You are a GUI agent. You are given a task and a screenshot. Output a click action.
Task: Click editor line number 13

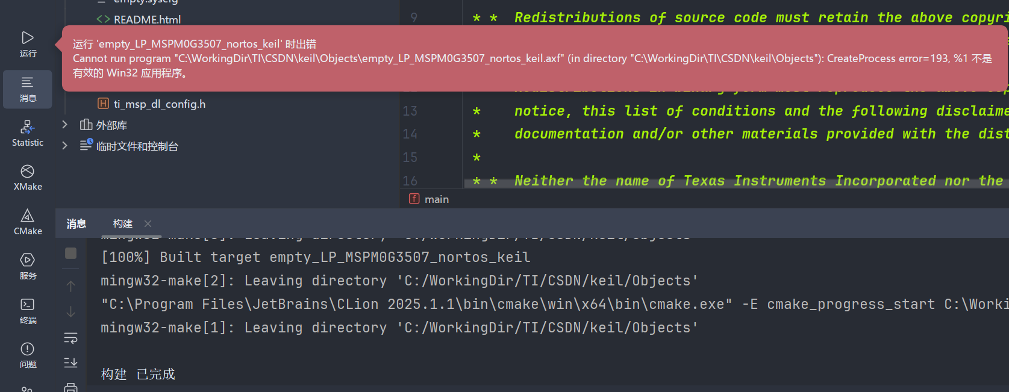[x=410, y=111]
